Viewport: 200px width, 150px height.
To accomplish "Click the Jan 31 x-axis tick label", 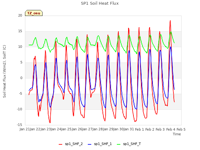I will tap(129, 129).
